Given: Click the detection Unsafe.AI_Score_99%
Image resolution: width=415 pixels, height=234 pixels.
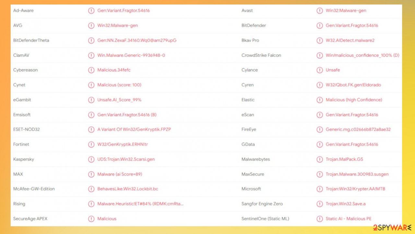Looking at the screenshot, I should pos(119,100).
